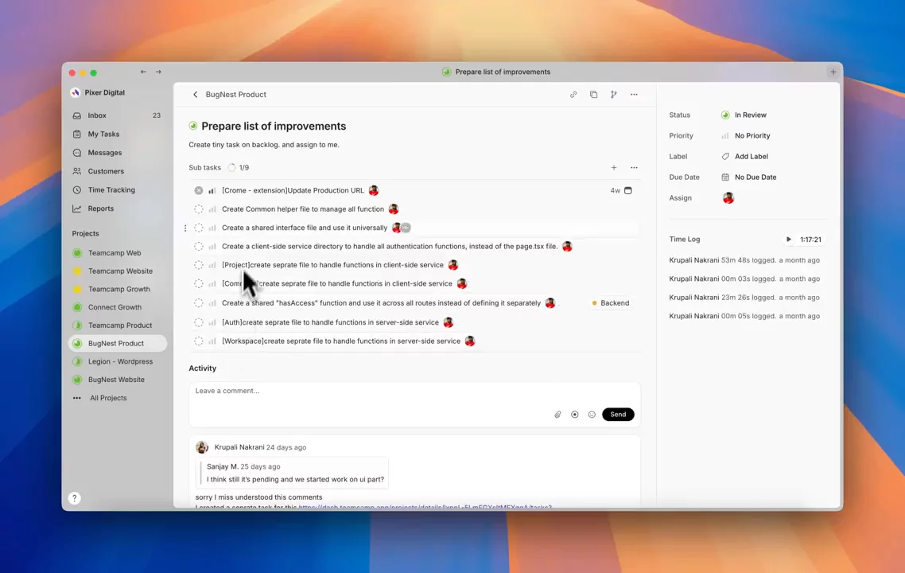Open the Reports chart icon
The image size is (905, 573).
[77, 209]
